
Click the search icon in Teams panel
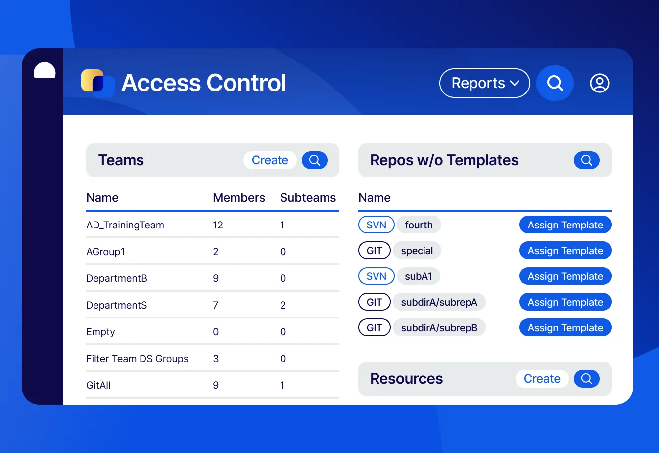pyautogui.click(x=315, y=160)
